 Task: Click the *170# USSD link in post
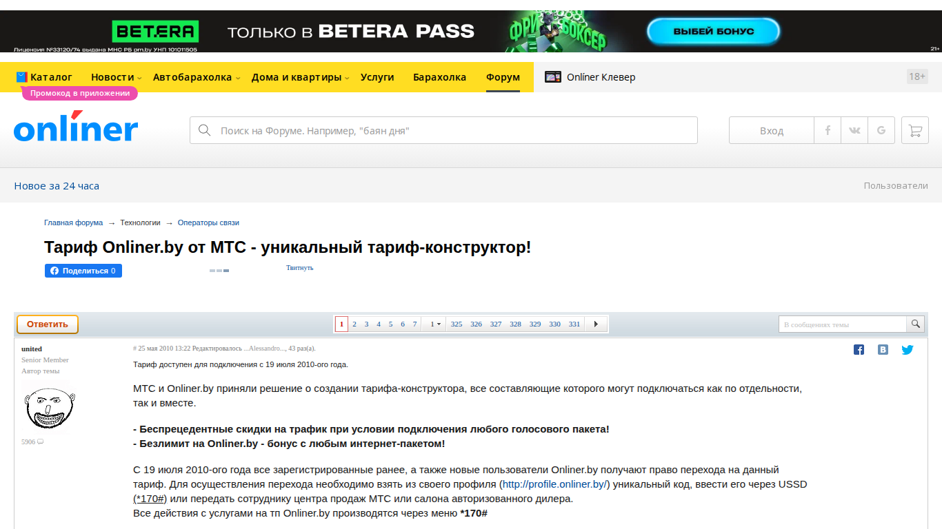pos(150,499)
